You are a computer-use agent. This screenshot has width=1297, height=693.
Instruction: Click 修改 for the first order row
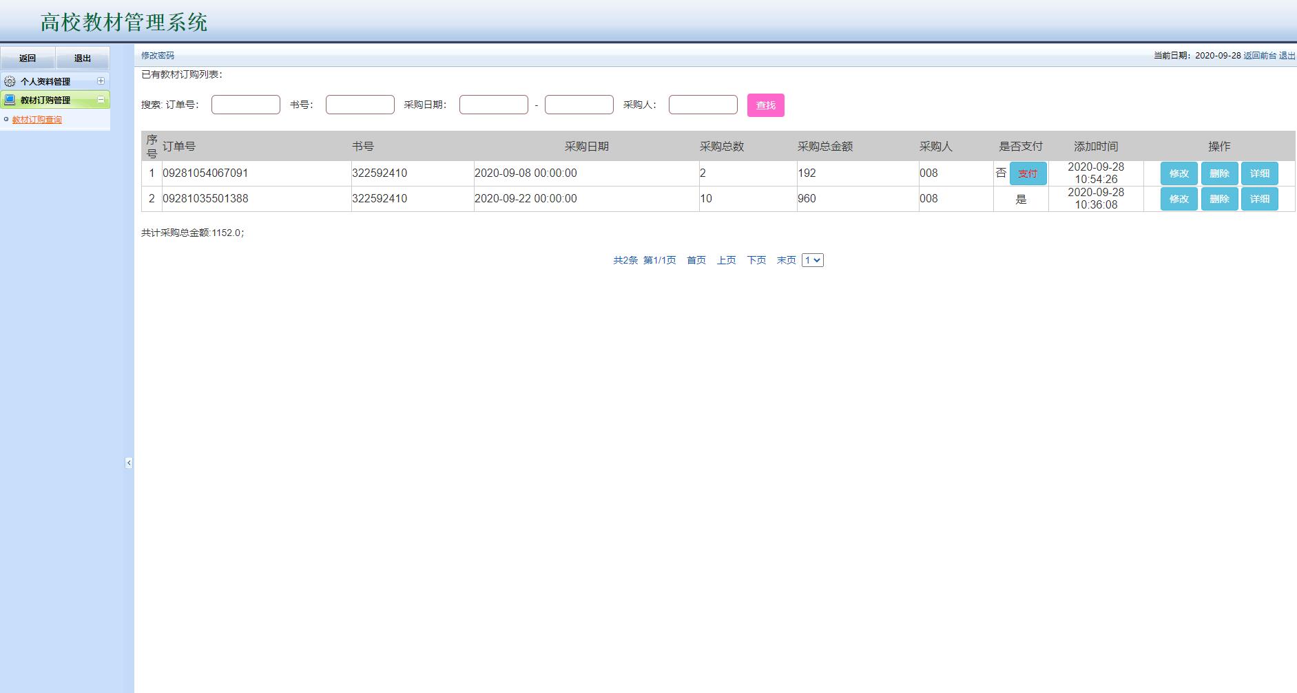[x=1179, y=173]
